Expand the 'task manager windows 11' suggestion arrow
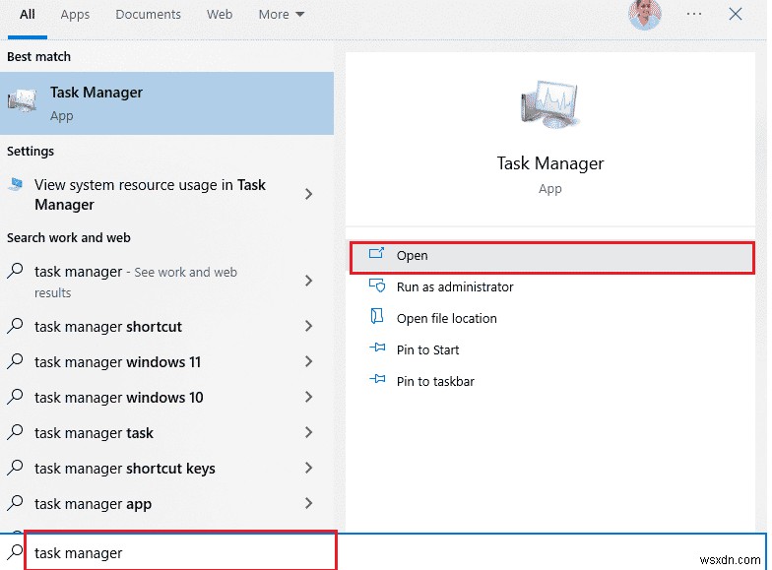Image resolution: width=772 pixels, height=570 pixels. (x=309, y=362)
